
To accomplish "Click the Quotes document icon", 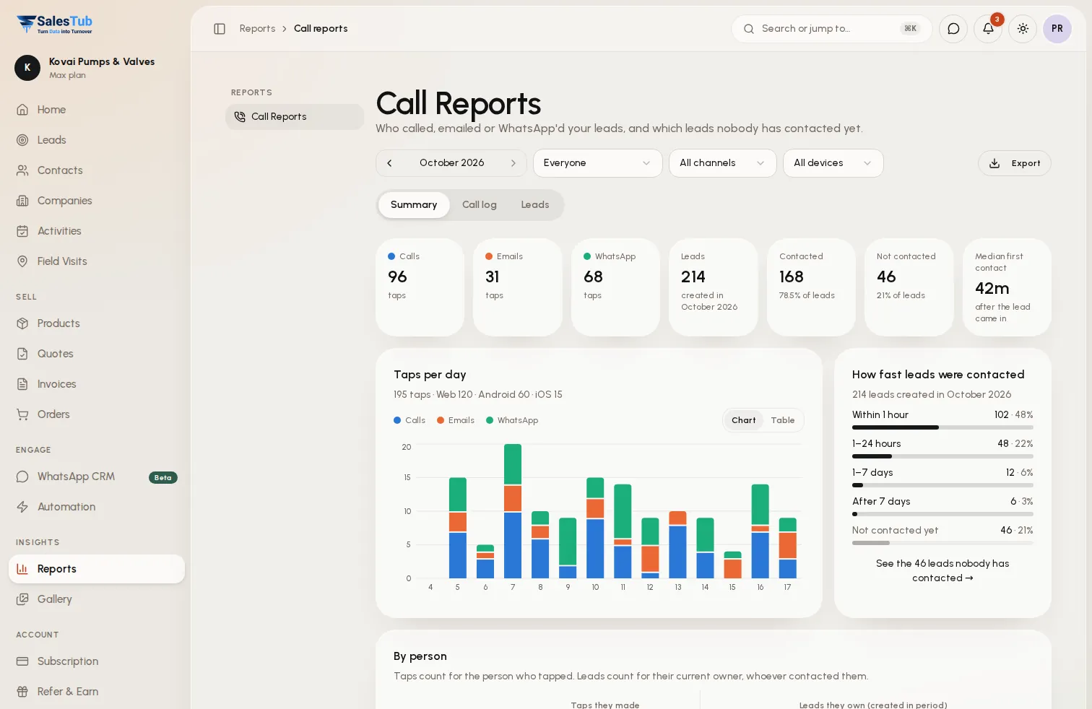I will [x=22, y=354].
